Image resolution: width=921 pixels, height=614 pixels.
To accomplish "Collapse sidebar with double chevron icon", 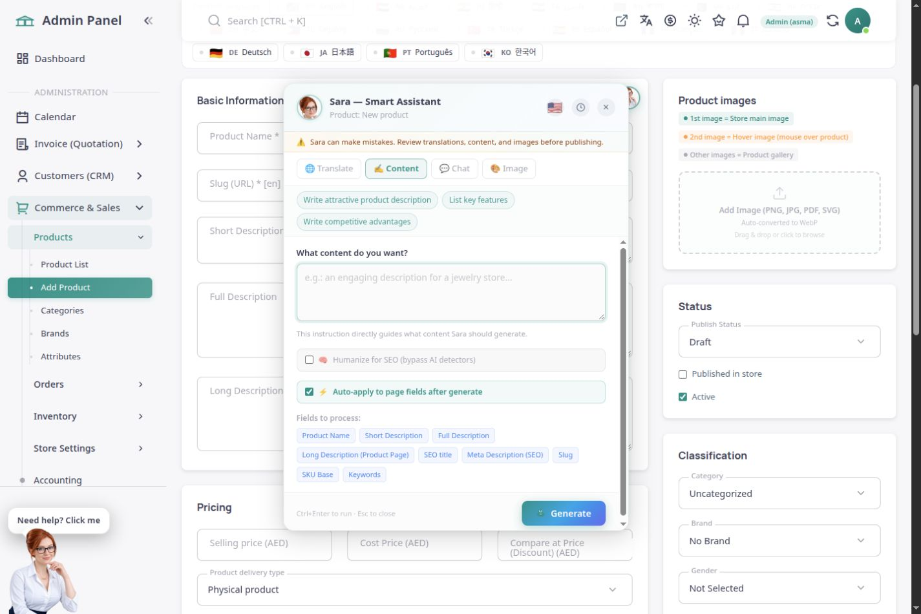I will 148,21.
